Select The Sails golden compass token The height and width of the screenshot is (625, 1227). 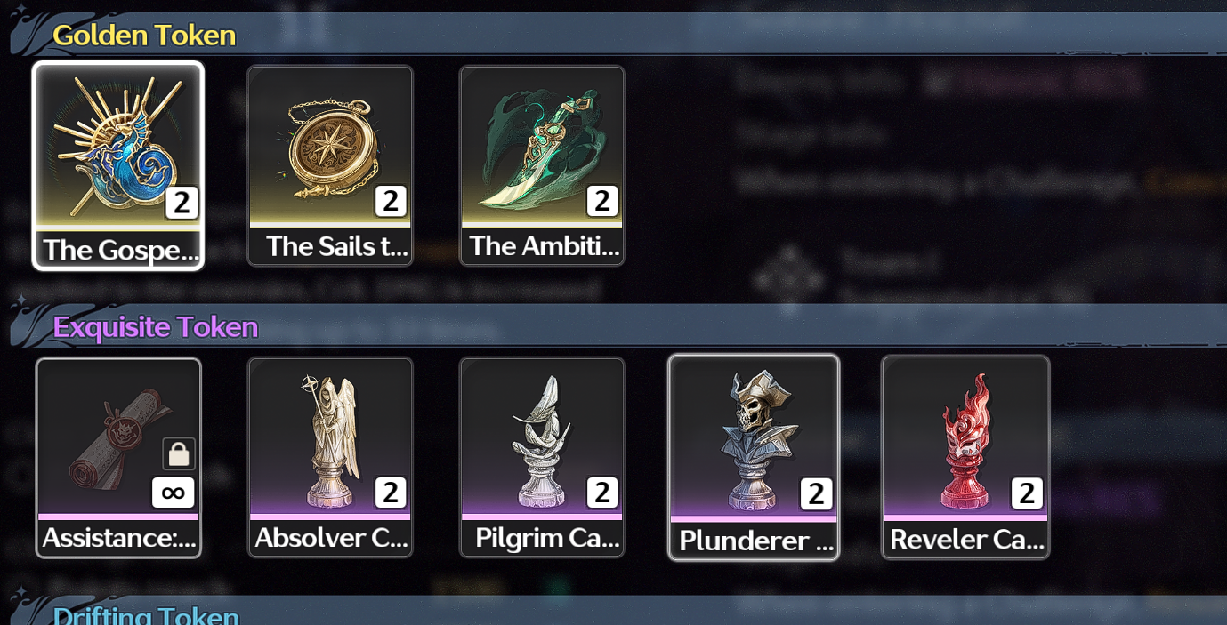(330, 165)
